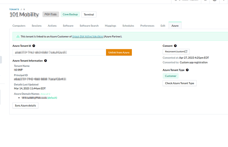The height and width of the screenshot is (147, 228).
Task: Click the 'Tenant Name' label
Action: click(x=22, y=66)
